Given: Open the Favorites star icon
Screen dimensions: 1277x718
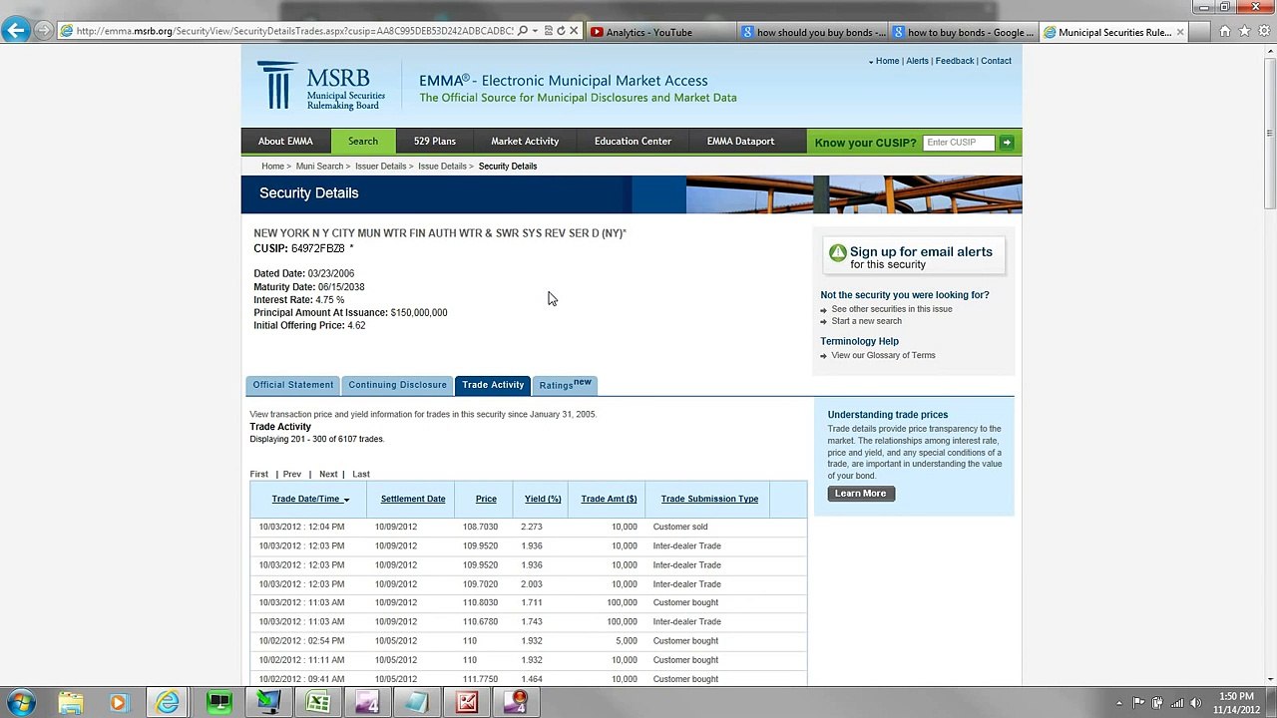Looking at the screenshot, I should pyautogui.click(x=1243, y=31).
